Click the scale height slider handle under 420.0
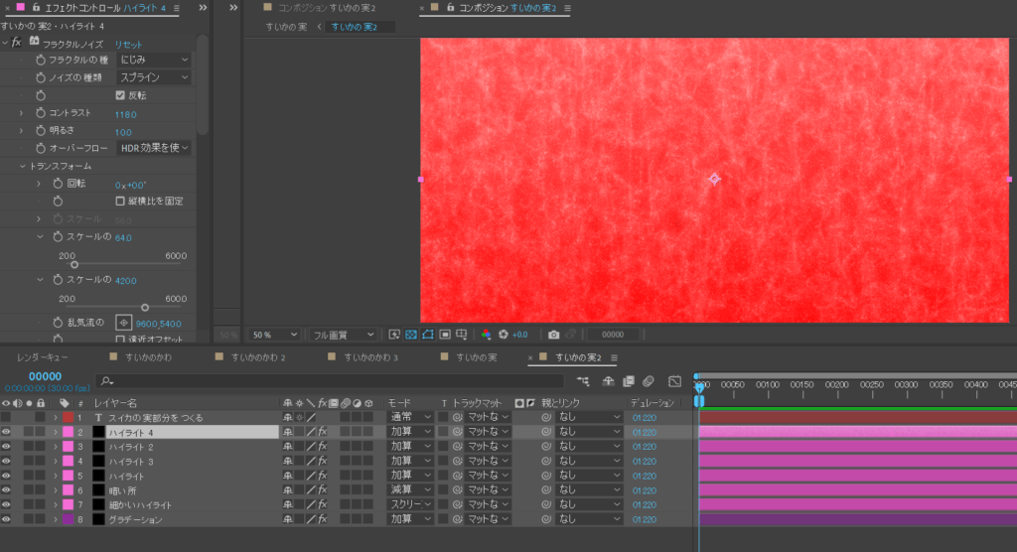This screenshot has width=1017, height=552. [145, 307]
